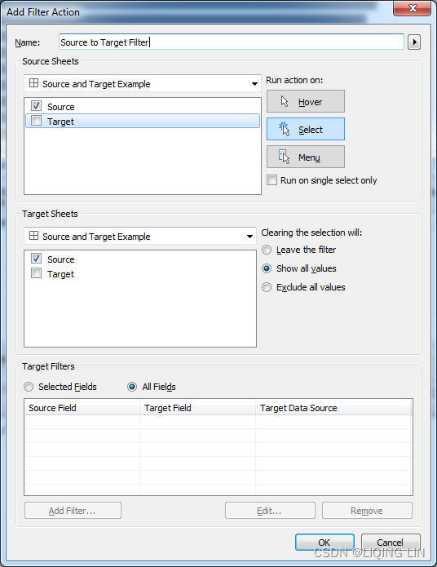Expand Source Sheets dashboard dropdown arrow
Viewport: 437px width, 567px height.
tap(254, 84)
